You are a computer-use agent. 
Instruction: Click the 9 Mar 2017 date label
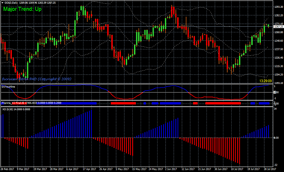point(23,169)
